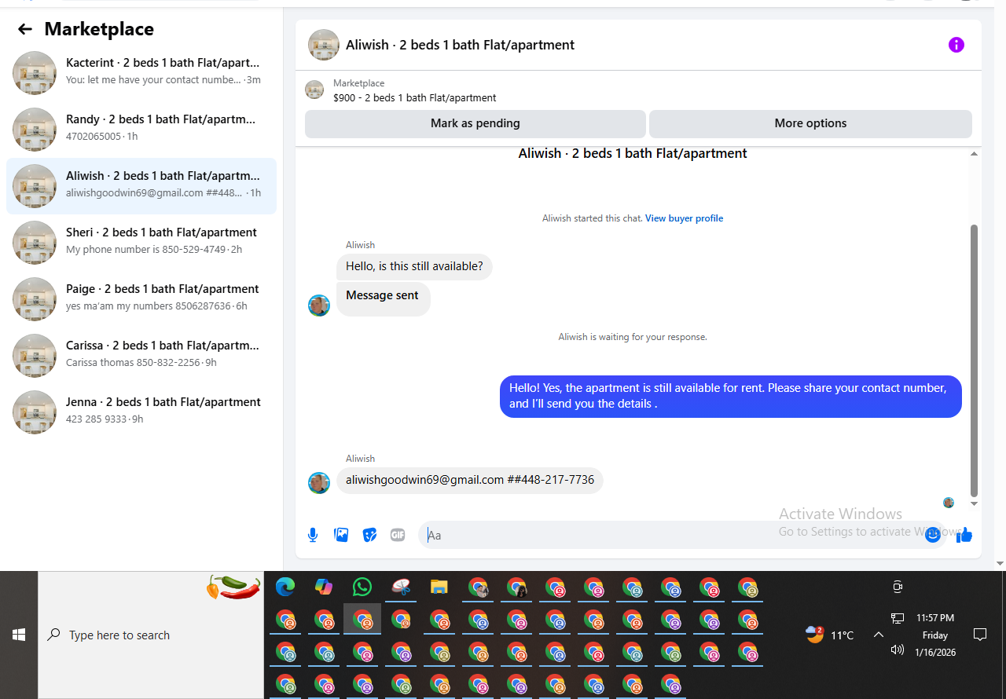Viewport: 1006px width, 699px height.
Task: Record a voice clip with microphone icon
Action: [313, 535]
